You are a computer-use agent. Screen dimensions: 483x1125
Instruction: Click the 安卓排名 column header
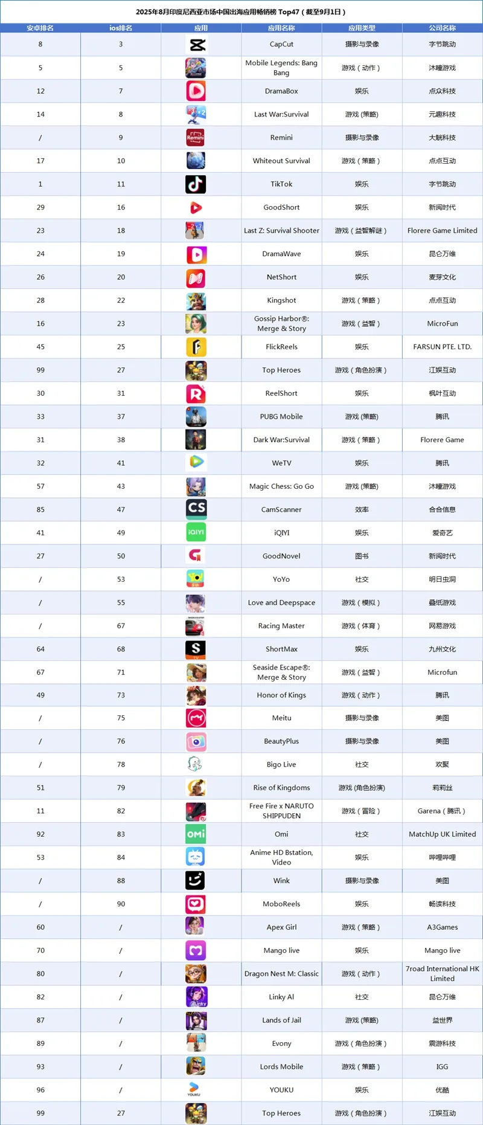coord(40,28)
